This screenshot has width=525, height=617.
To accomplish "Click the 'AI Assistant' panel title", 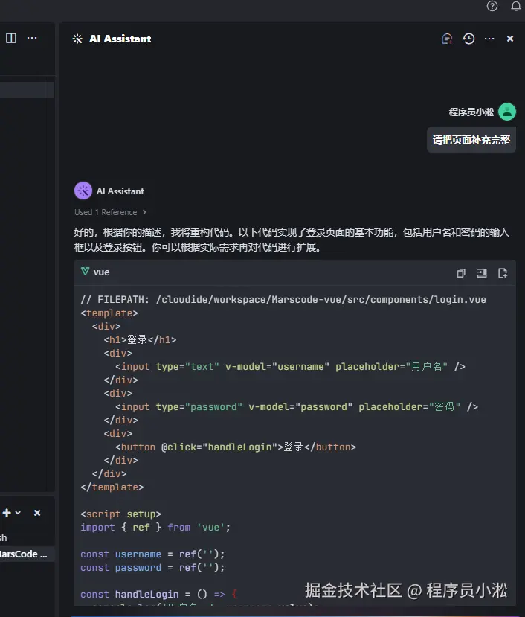I will point(120,39).
